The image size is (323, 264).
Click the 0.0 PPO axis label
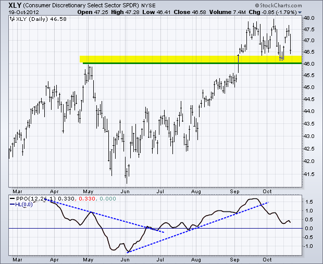(x=309, y=229)
